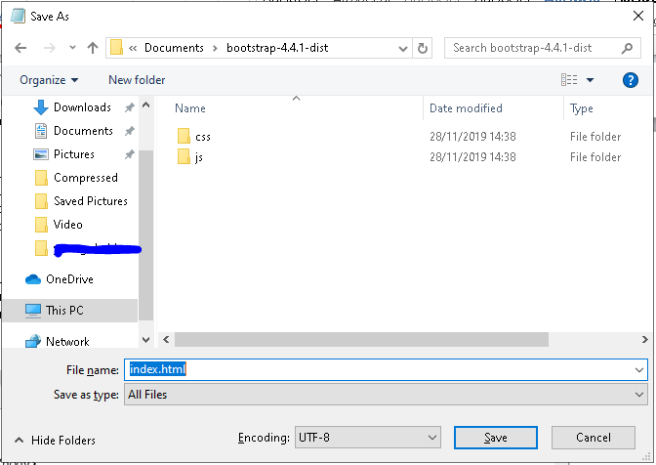Click the Downloads pin icon
The width and height of the screenshot is (656, 465).
pos(129,108)
